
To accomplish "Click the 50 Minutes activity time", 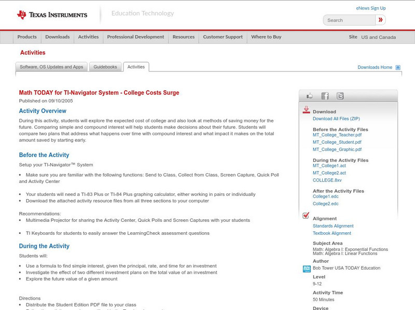I will click(323, 300).
